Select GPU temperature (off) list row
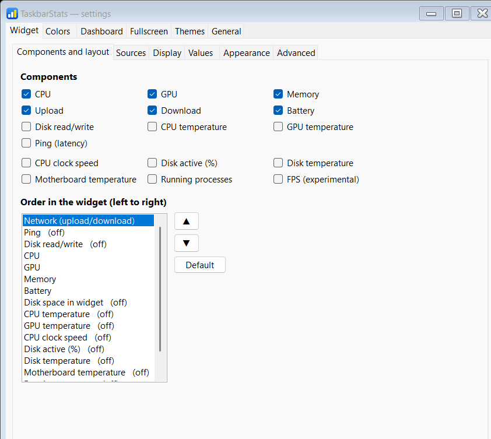Viewport: 491px width, 439px height. [88, 326]
